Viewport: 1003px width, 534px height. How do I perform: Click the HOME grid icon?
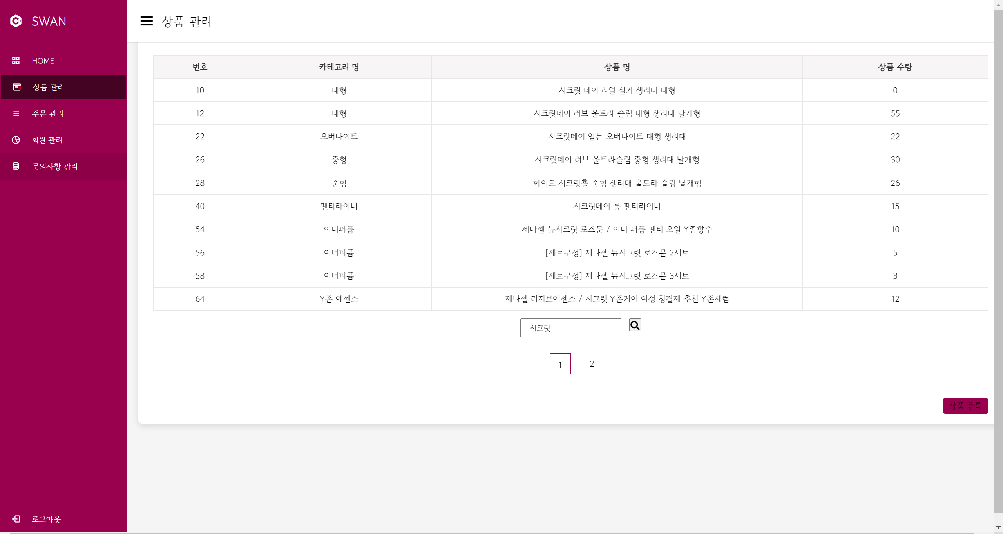tap(16, 61)
